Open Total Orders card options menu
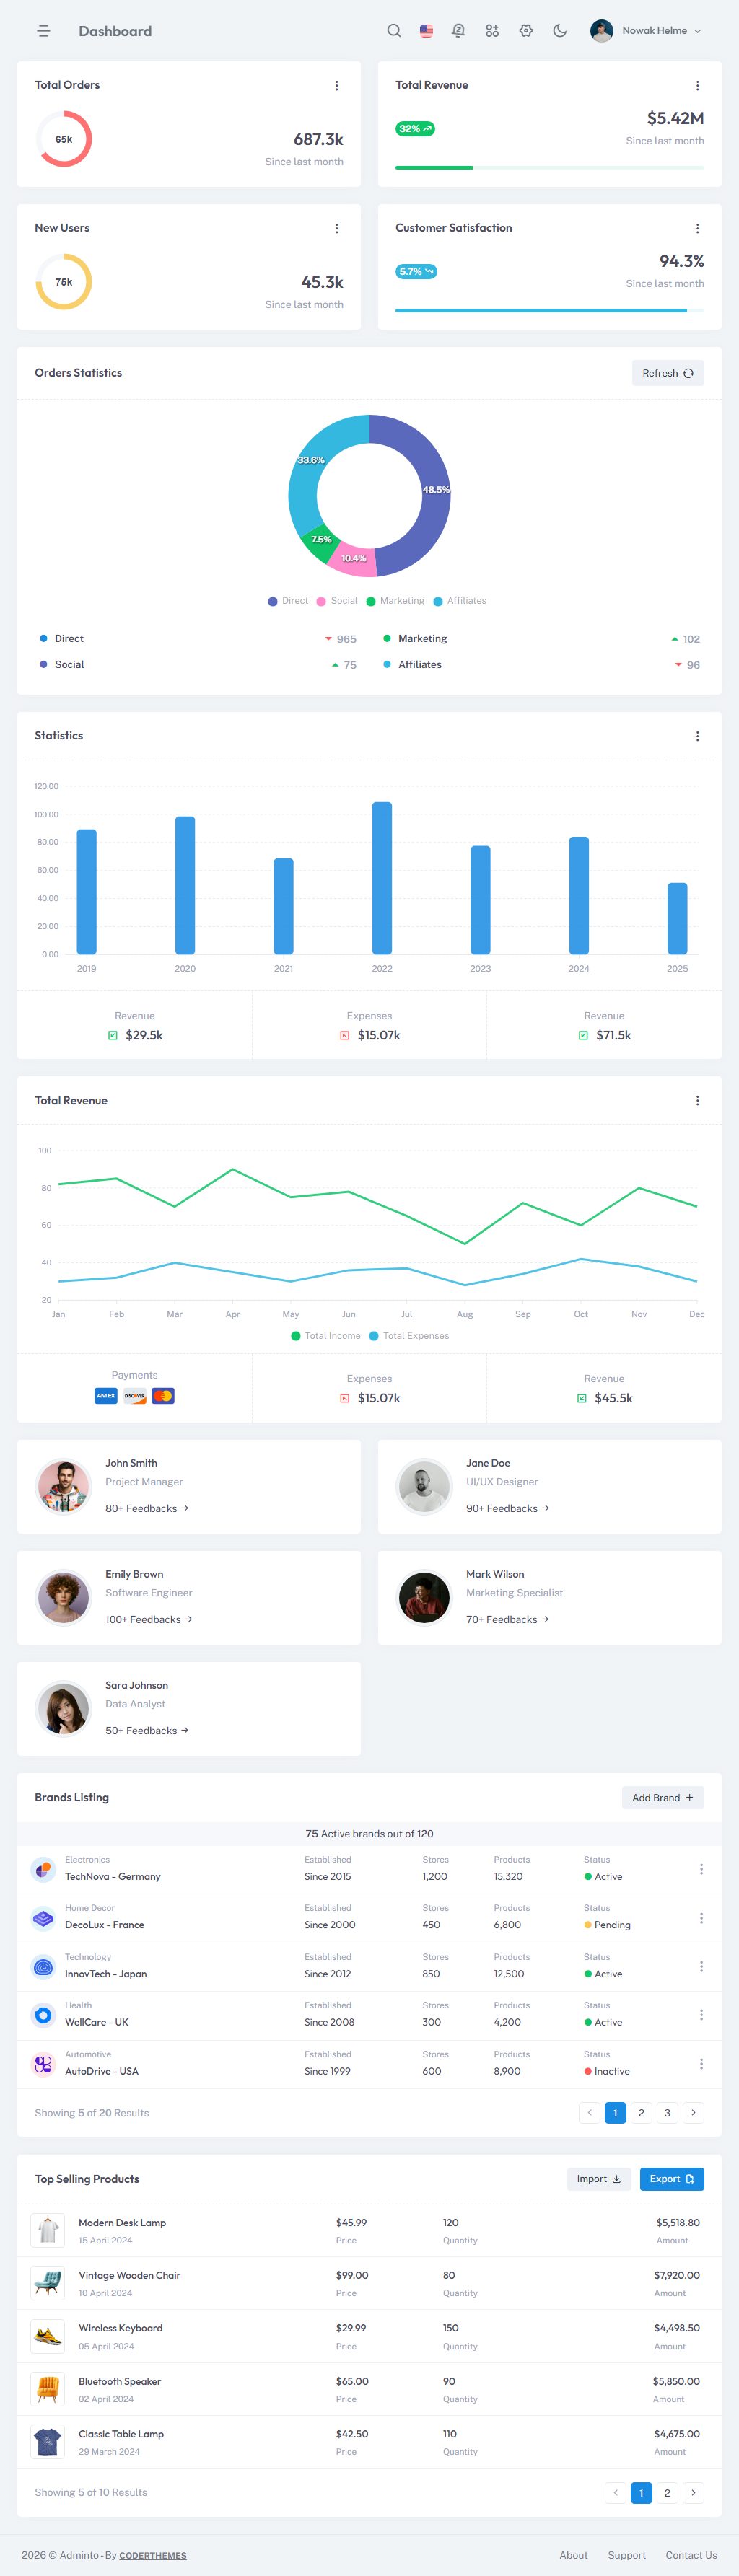This screenshot has height=2576, width=739. [x=336, y=86]
